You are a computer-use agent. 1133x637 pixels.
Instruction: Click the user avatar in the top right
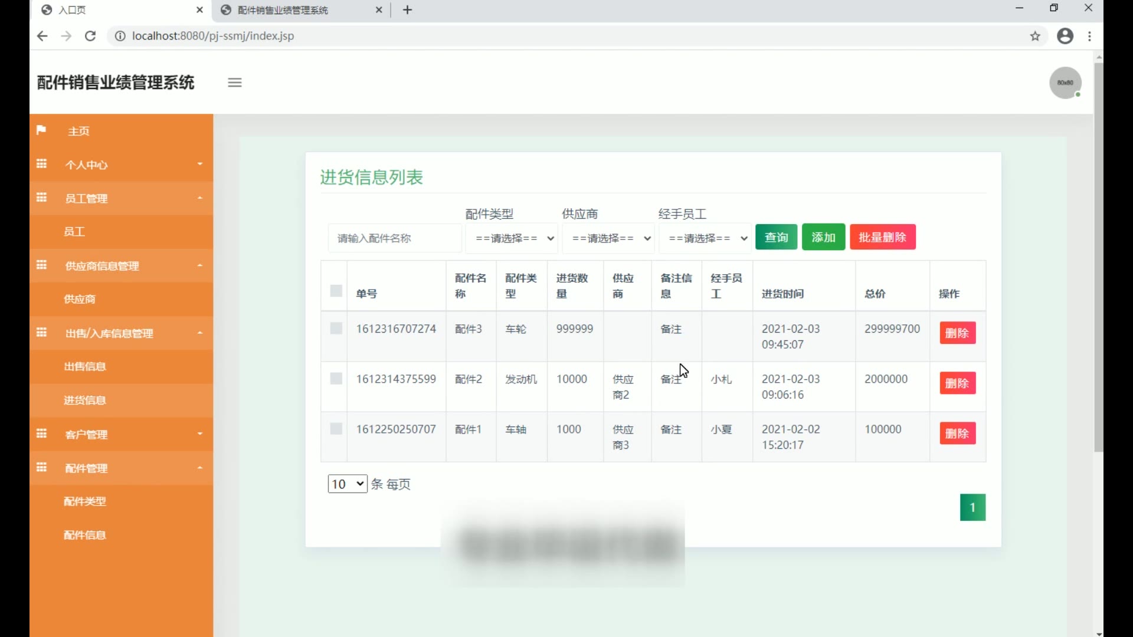pos(1065,83)
